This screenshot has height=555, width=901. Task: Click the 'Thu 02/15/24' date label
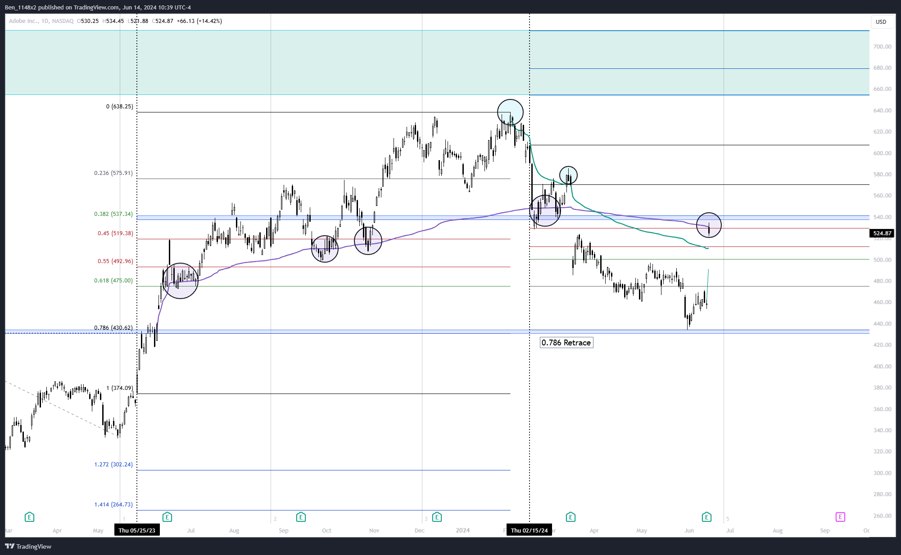click(530, 530)
